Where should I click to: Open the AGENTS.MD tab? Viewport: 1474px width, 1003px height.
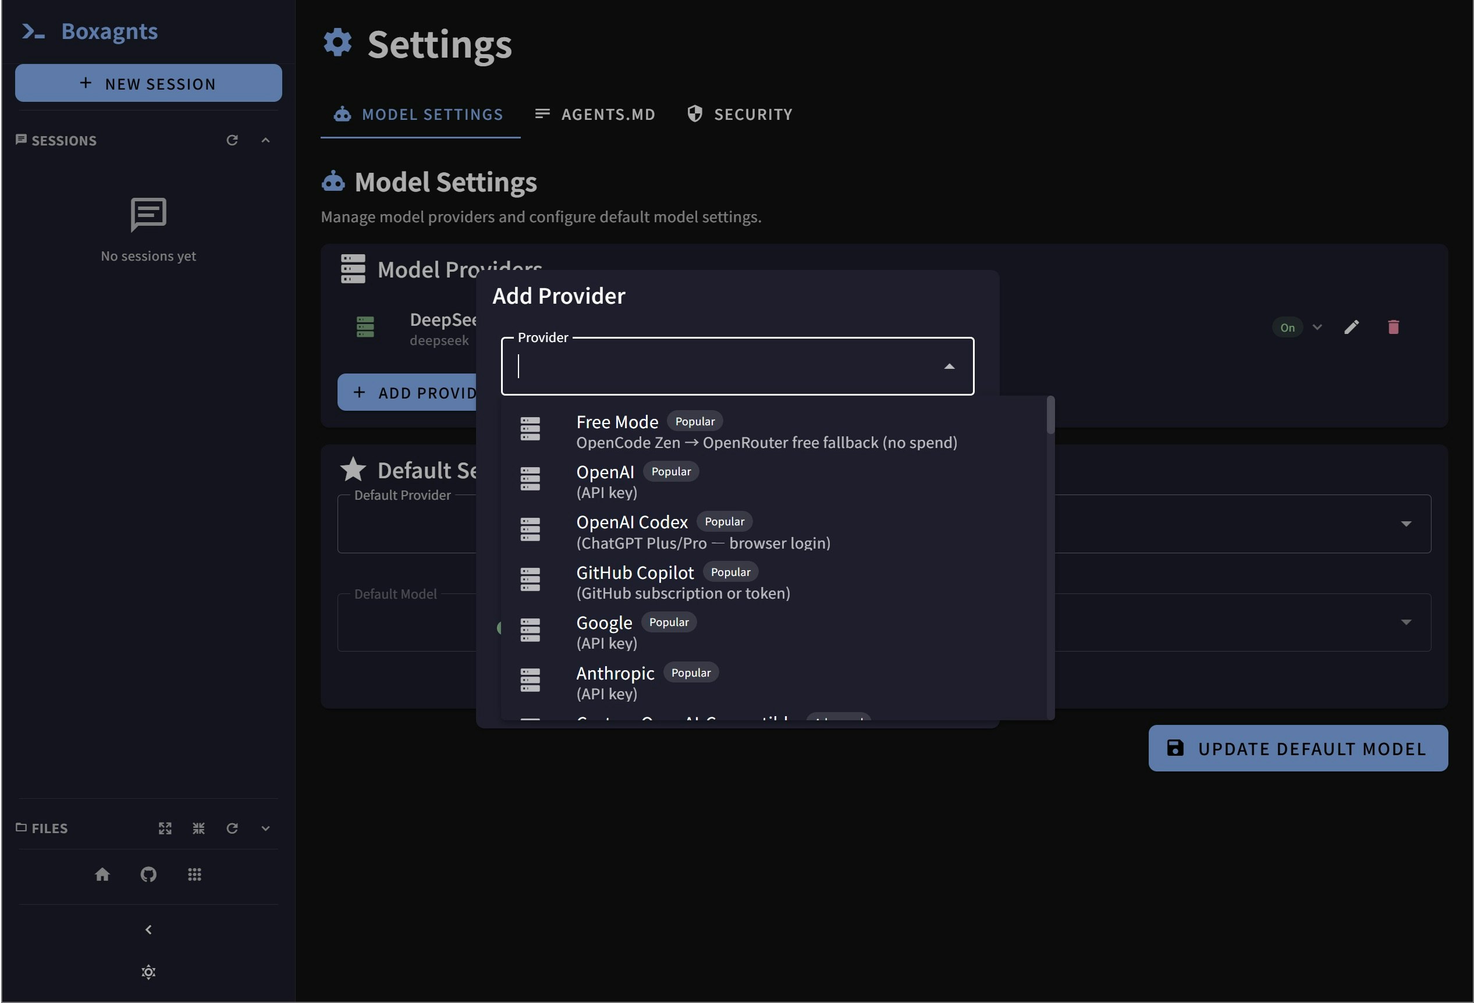coord(594,114)
